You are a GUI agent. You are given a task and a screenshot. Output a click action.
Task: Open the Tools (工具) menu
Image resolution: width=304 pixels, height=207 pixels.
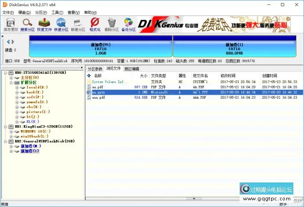(57, 12)
